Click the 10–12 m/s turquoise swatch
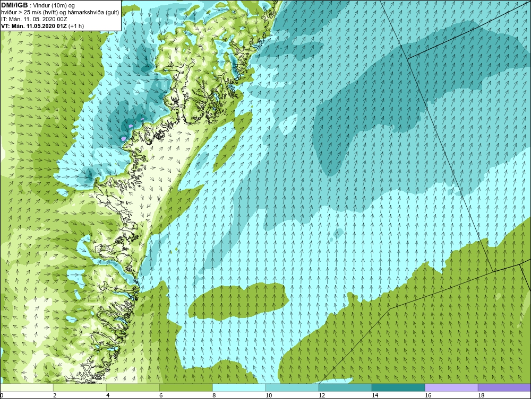Viewport: 531px width, 399px height. 292,387
